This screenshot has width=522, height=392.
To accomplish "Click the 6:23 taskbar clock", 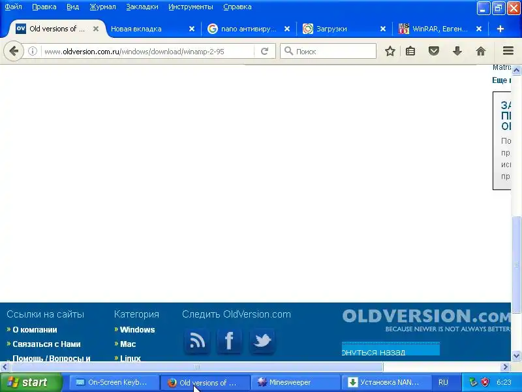I will coord(504,382).
